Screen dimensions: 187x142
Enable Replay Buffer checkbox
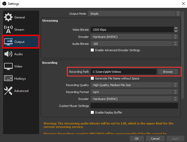click(x=92, y=112)
